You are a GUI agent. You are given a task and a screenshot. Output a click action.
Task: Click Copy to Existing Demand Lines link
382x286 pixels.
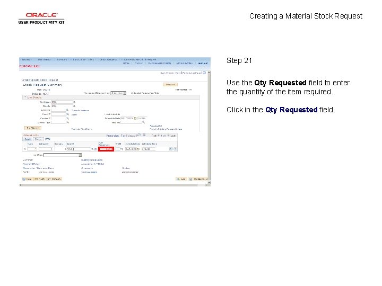tap(166, 129)
